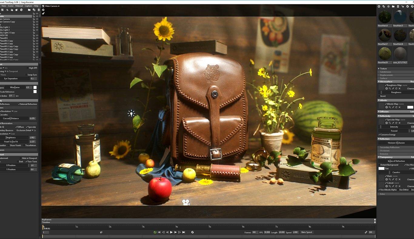Click the Specular Map magnifier icon
The image size is (414, 239).
click(x=390, y=123)
